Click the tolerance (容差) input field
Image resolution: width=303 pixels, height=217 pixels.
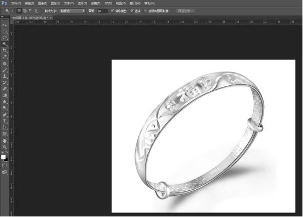(x=102, y=11)
